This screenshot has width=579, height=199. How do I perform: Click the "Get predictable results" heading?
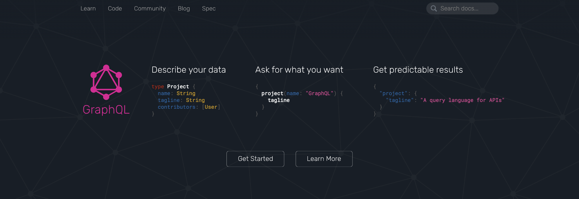point(418,70)
